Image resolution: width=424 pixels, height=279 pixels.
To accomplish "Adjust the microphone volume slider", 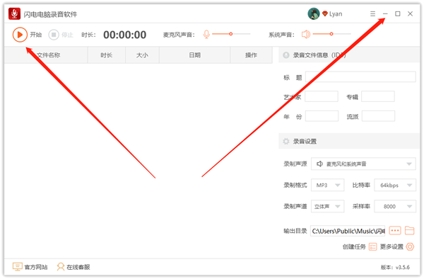I will [231, 34].
